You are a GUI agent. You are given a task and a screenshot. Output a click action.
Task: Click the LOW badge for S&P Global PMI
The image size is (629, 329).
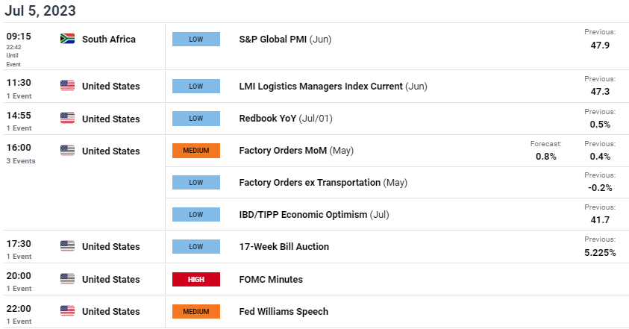(x=196, y=40)
